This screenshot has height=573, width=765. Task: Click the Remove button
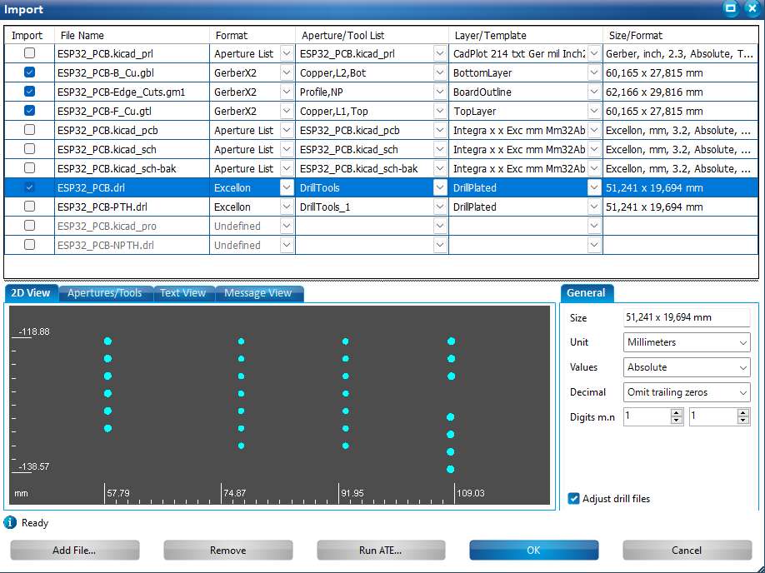click(x=227, y=550)
